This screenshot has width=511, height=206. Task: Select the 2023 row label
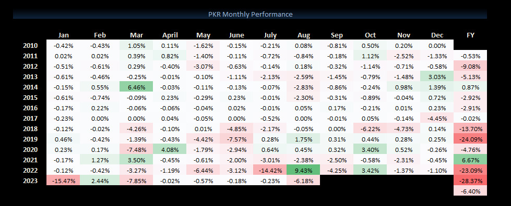click(30, 181)
